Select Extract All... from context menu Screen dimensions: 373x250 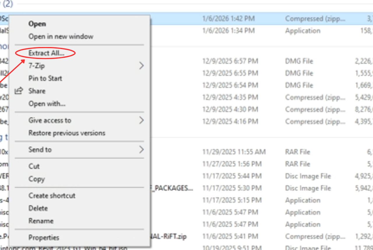click(x=46, y=53)
